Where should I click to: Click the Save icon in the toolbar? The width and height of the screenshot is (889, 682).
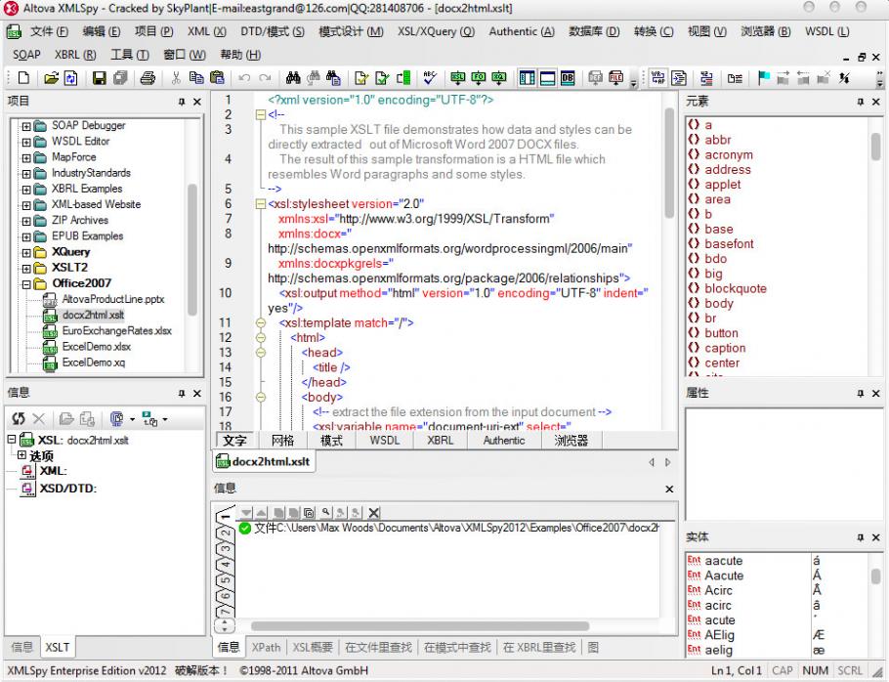tap(100, 78)
